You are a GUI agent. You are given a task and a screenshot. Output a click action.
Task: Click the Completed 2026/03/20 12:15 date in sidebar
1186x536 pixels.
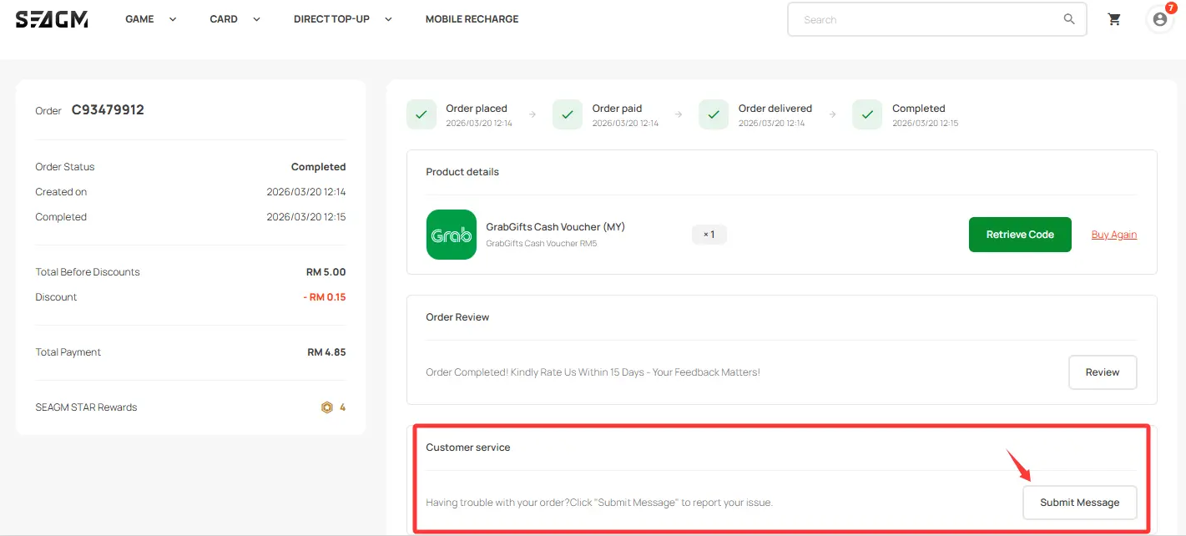pos(306,217)
